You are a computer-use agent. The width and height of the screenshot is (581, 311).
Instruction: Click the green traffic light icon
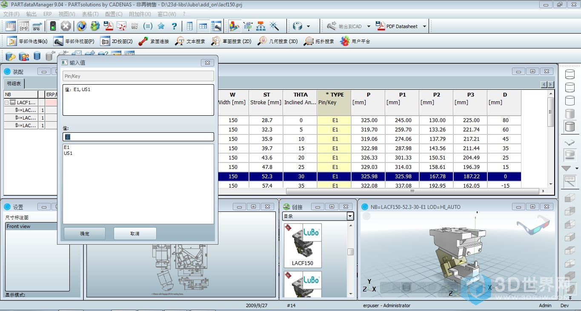coord(53,26)
